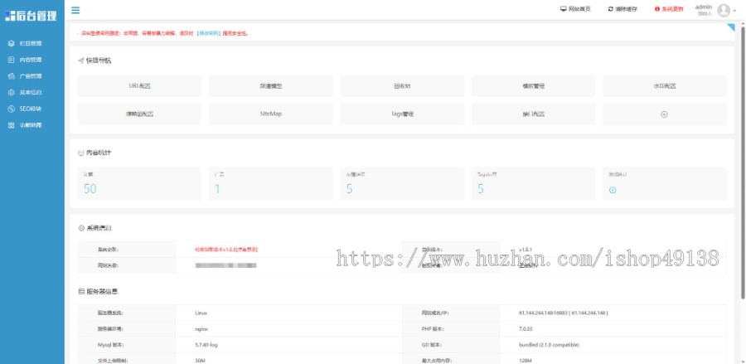Open the SEO模块 sidebar item

31,109
